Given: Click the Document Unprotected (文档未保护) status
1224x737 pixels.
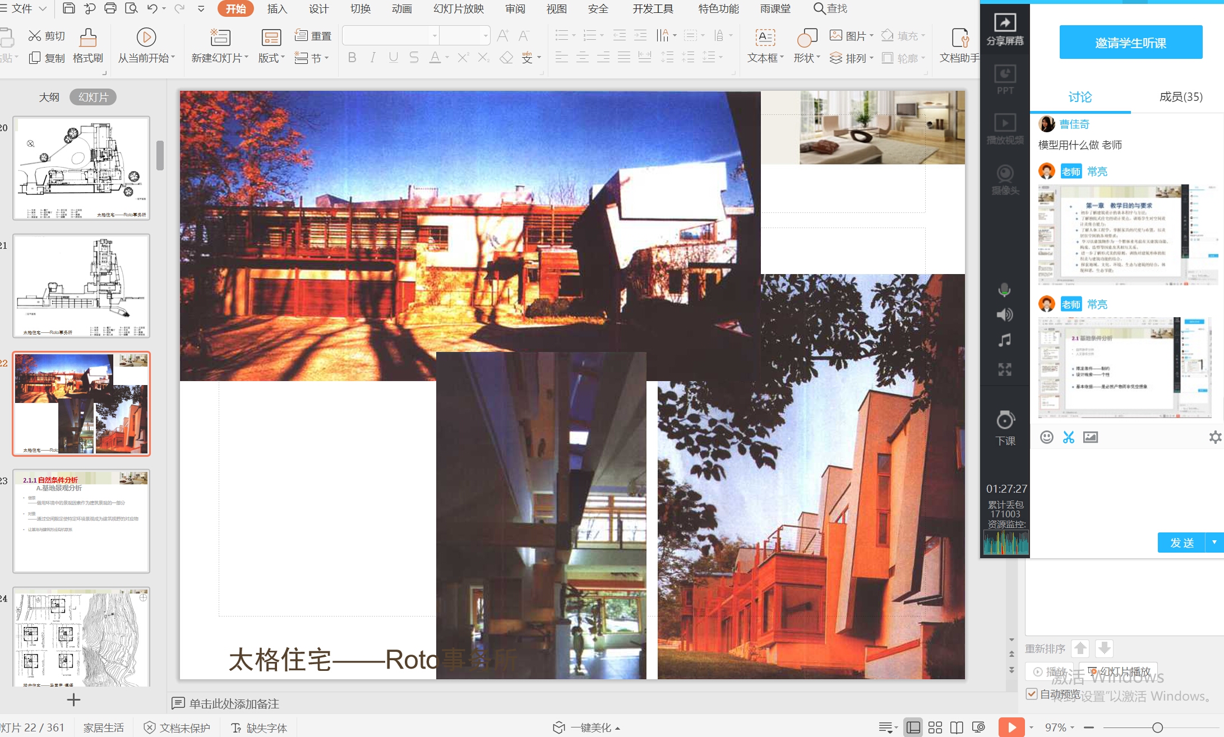Looking at the screenshot, I should [x=177, y=727].
